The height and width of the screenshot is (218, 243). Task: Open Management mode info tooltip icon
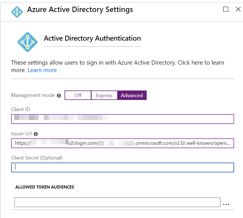point(59,95)
